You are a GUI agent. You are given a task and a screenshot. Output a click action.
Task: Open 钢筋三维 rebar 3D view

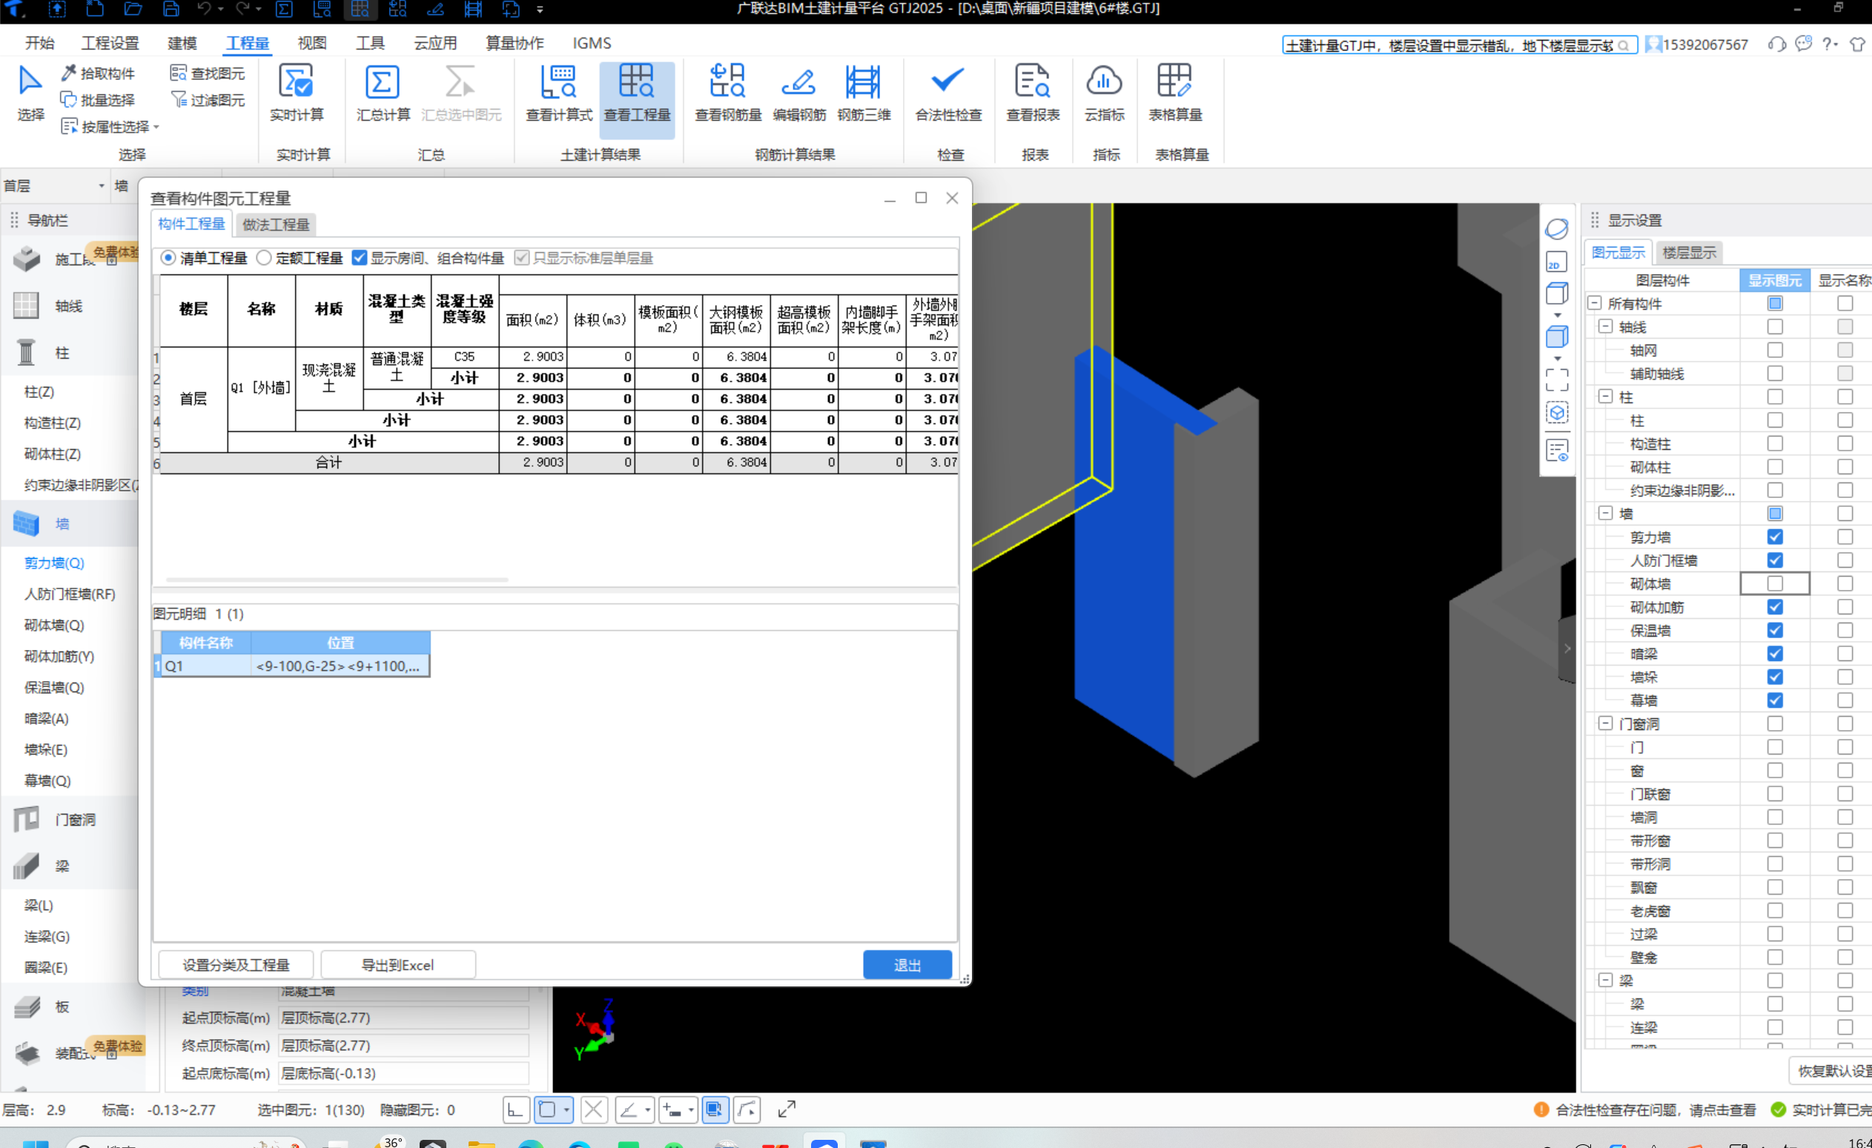(x=863, y=94)
